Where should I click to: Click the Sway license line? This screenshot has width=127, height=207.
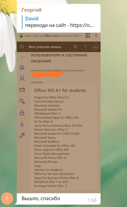38,166
